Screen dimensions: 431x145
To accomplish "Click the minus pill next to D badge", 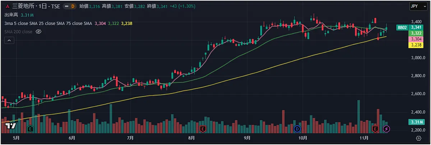I will 66,6.
